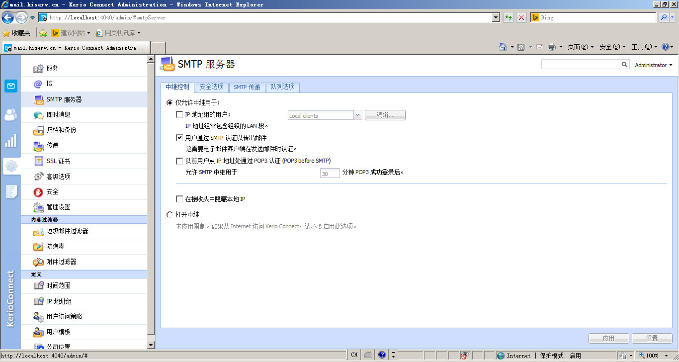Click the IE print icon

551,47
